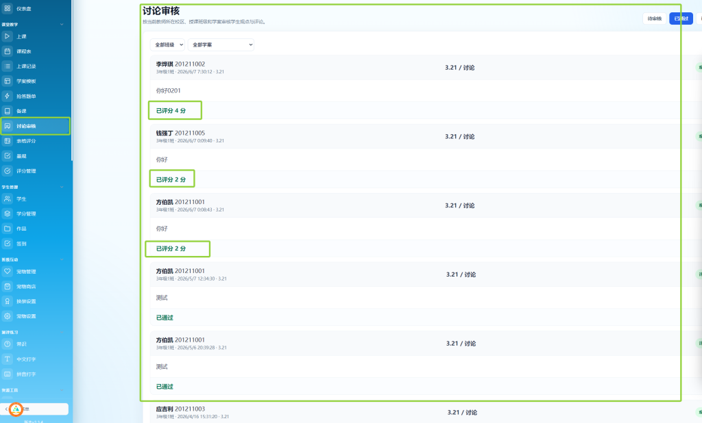Click the 备课 book icon
702x423 pixels.
click(7, 111)
